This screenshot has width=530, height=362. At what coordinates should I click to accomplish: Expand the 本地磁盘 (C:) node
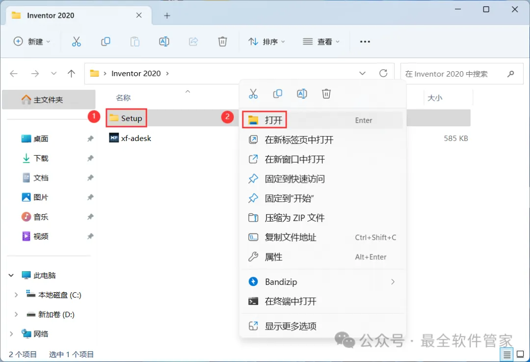(16, 295)
